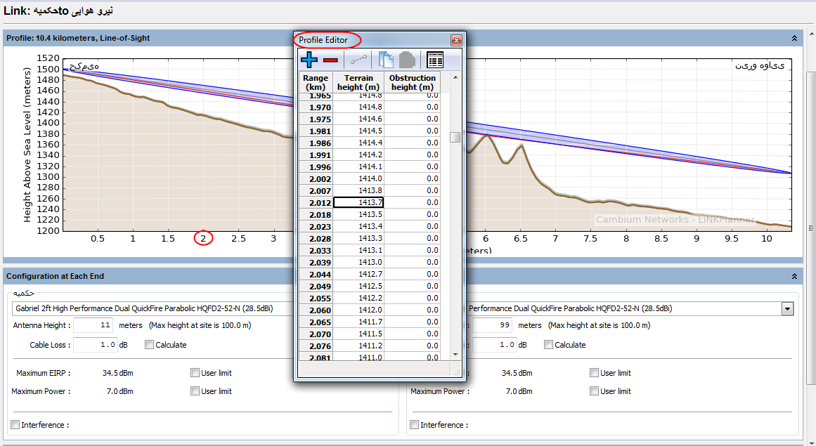816x446 pixels.
Task: Click the right-hand cable loss field
Action: (494, 345)
